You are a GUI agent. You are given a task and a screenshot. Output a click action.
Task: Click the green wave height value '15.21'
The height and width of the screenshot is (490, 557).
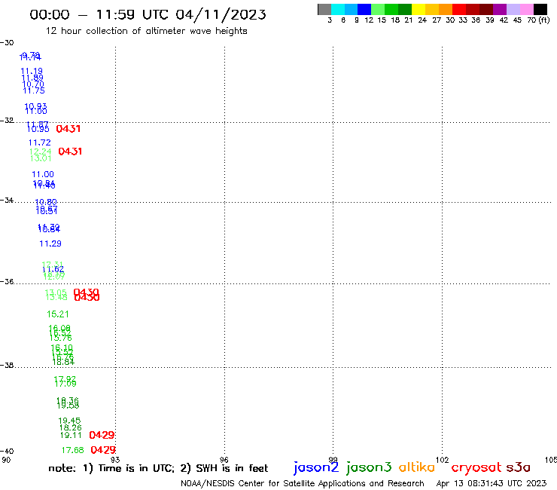[x=58, y=314]
